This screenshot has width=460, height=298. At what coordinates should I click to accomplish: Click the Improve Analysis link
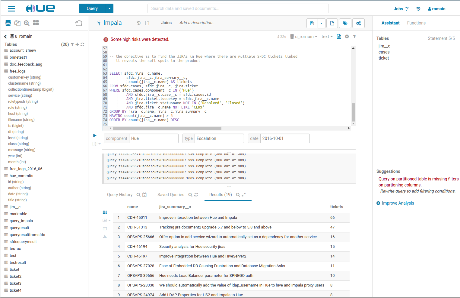coord(398,203)
